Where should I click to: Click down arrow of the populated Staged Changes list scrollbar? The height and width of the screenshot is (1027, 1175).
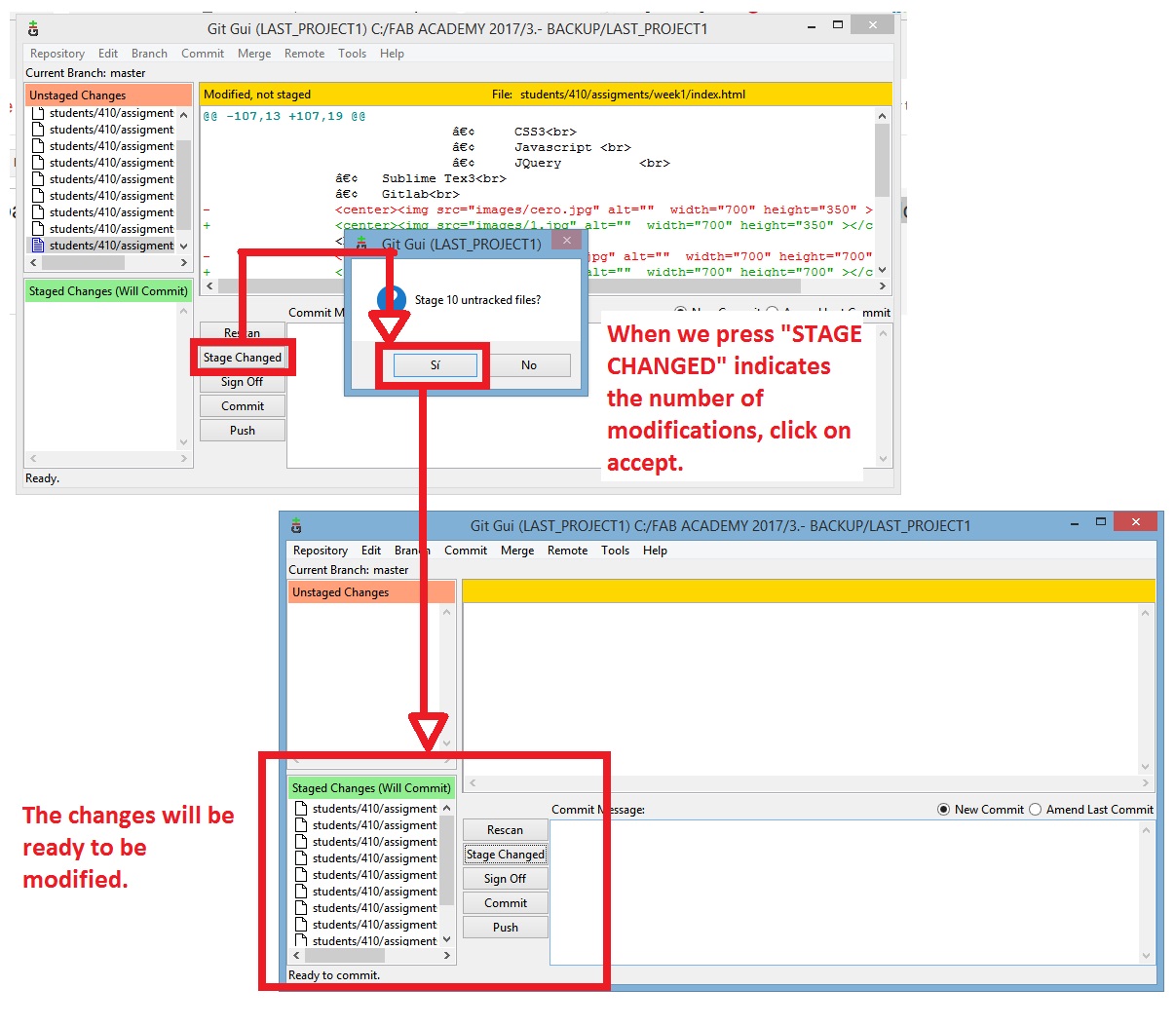(x=447, y=940)
